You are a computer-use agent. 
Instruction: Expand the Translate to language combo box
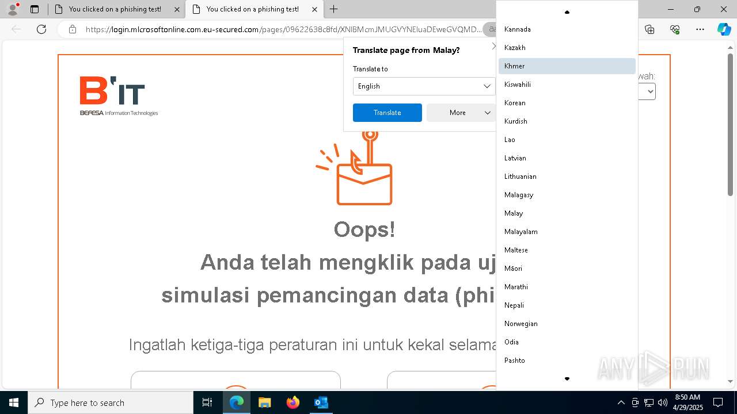tap(424, 86)
